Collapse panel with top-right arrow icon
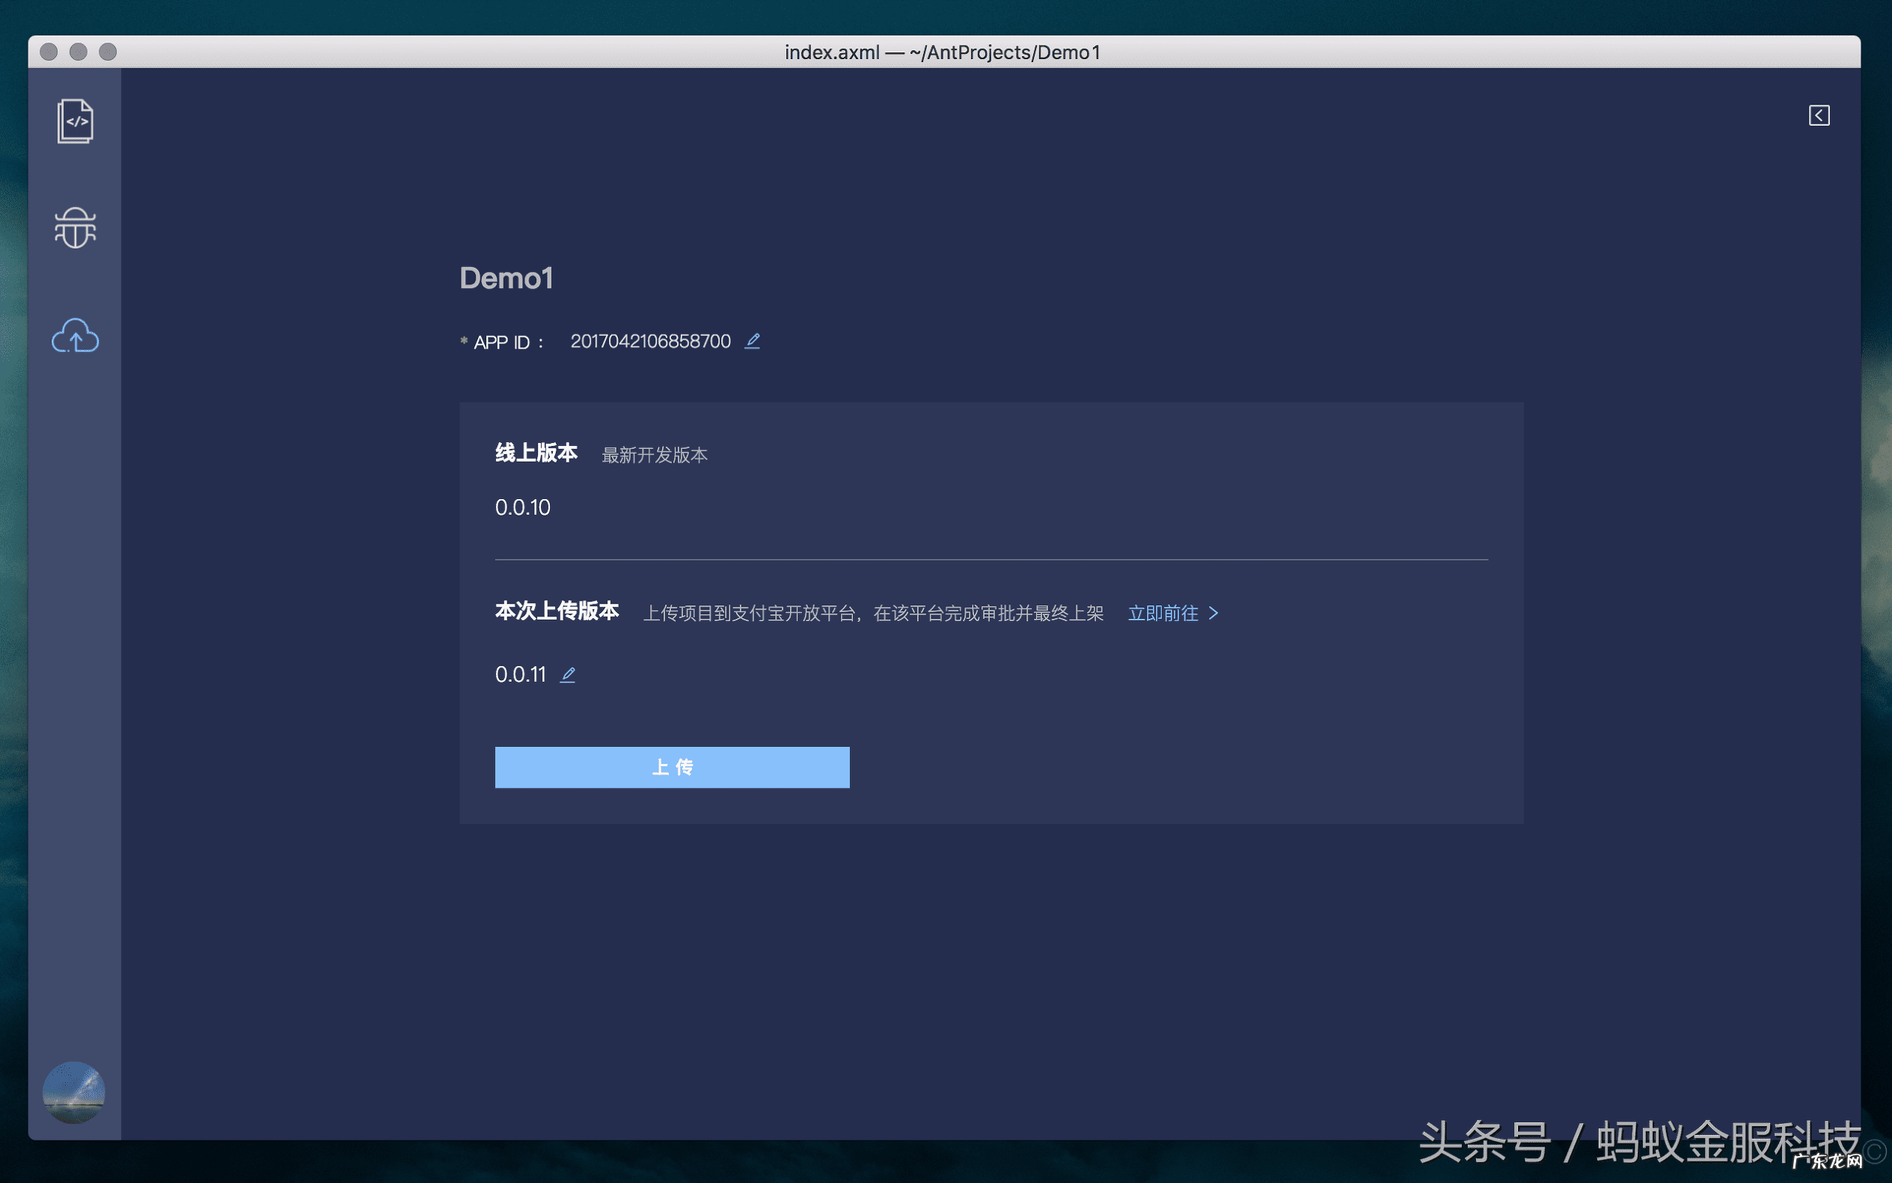The height and width of the screenshot is (1183, 1892). 1819,115
